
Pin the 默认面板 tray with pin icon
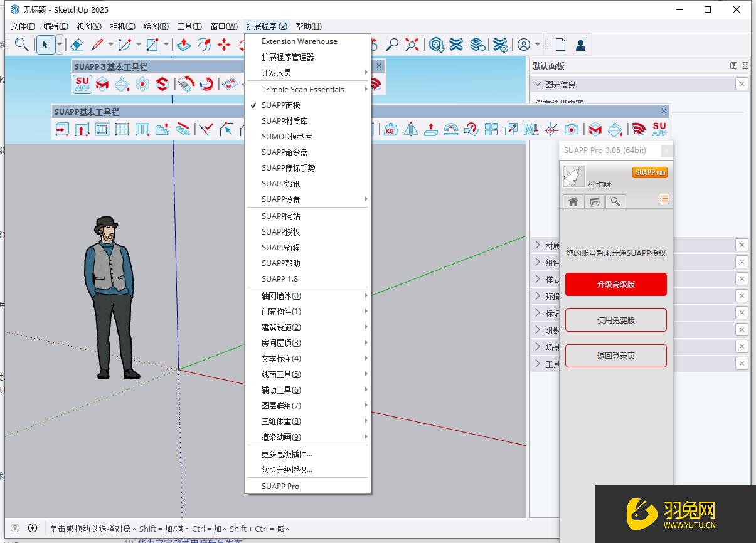[x=733, y=66]
